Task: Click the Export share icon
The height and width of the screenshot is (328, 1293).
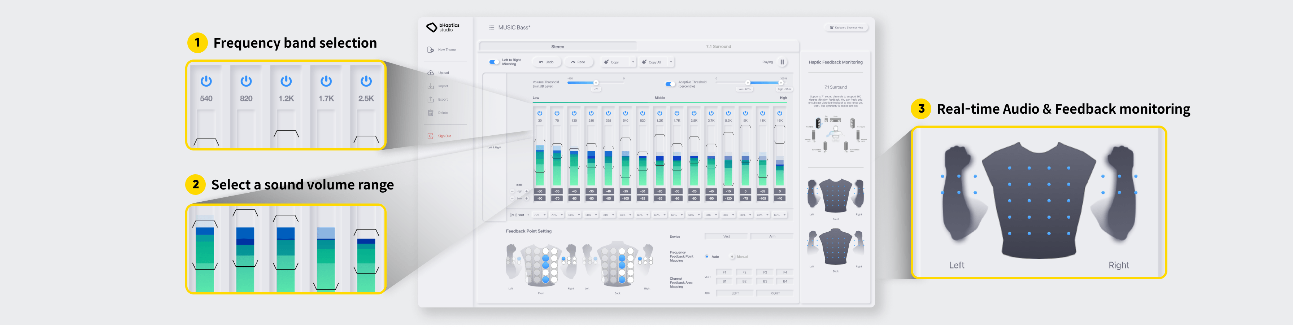Action: point(430,99)
